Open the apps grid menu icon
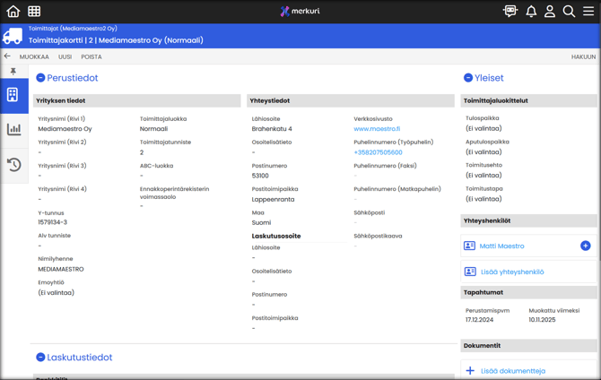Viewport: 601px width, 380px height. [x=34, y=12]
